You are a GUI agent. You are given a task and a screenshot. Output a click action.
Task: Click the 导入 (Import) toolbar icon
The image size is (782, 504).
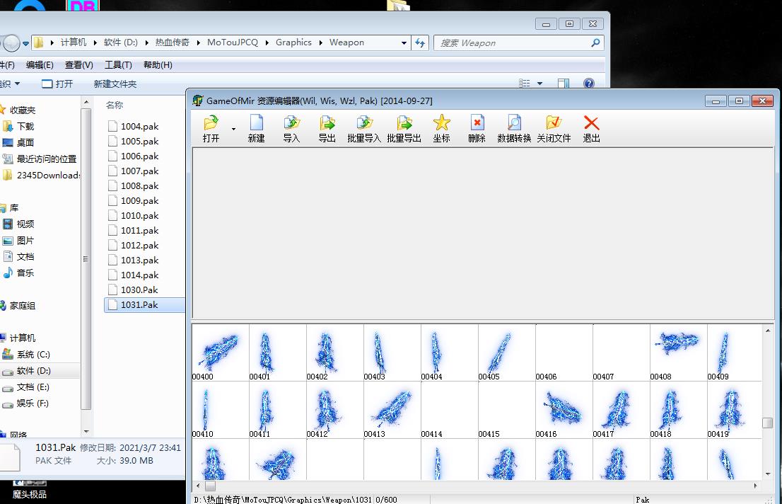point(291,123)
